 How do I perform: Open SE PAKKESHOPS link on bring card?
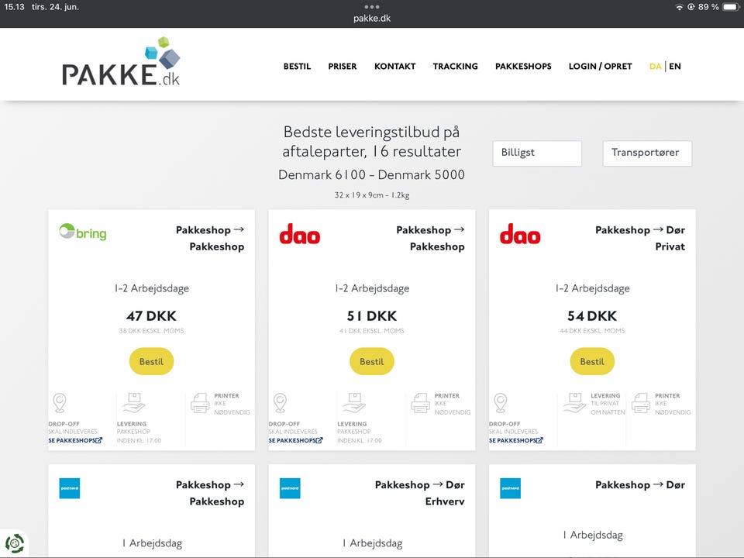click(75, 440)
